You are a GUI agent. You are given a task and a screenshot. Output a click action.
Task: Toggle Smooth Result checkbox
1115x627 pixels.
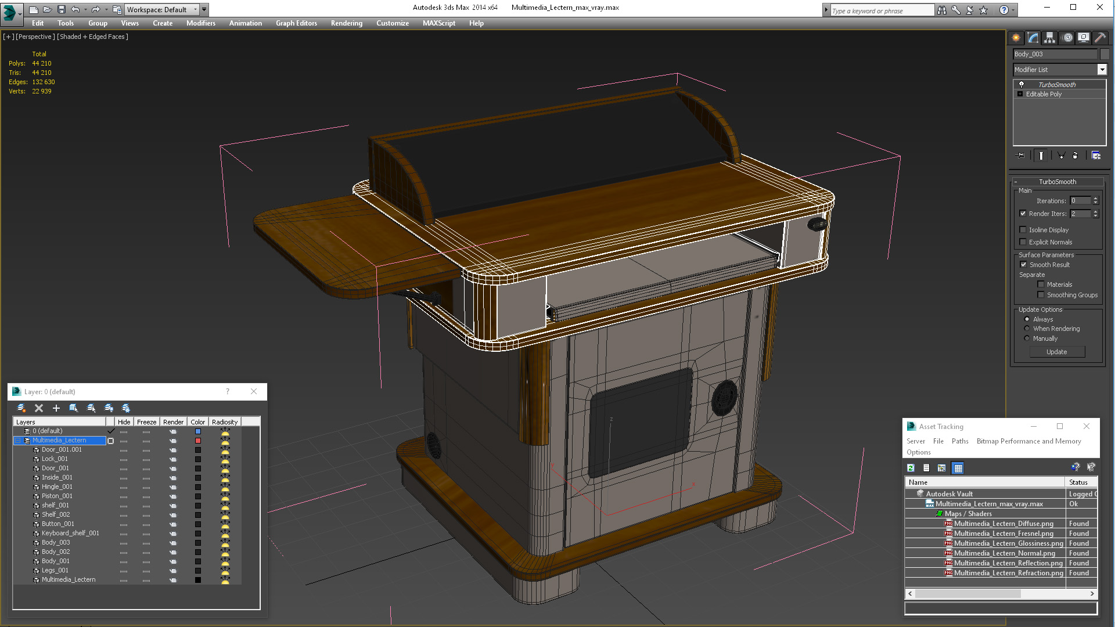point(1023,265)
